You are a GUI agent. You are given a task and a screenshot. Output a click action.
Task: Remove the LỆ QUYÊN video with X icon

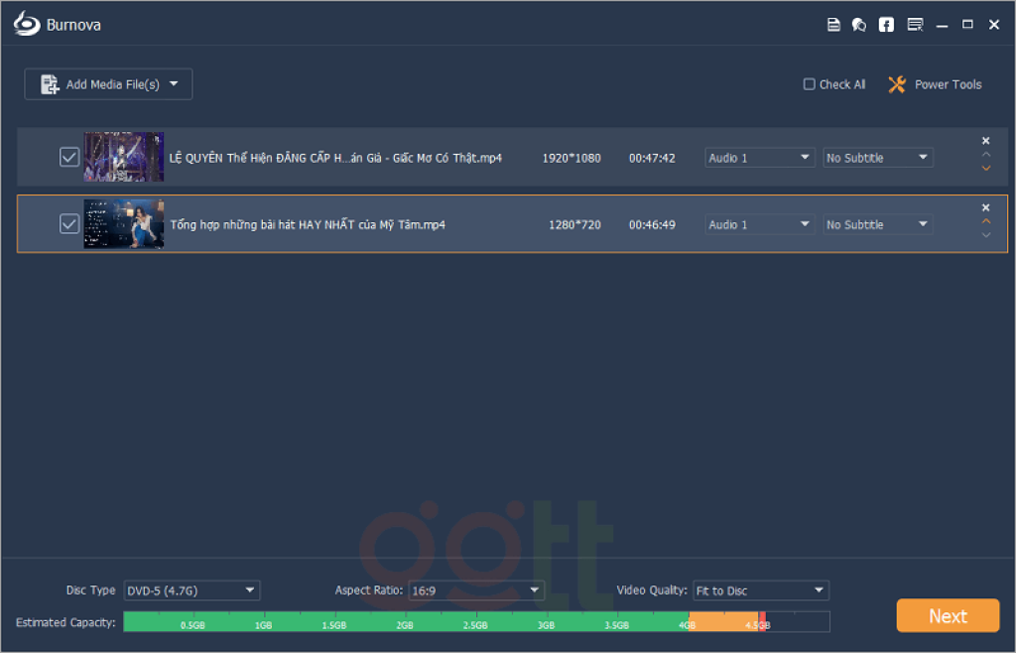point(985,141)
